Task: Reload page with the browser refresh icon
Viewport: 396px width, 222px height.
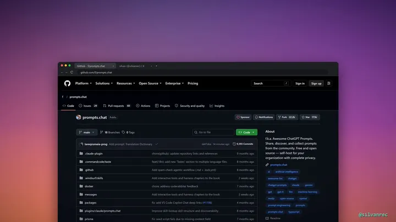Action: click(x=71, y=72)
